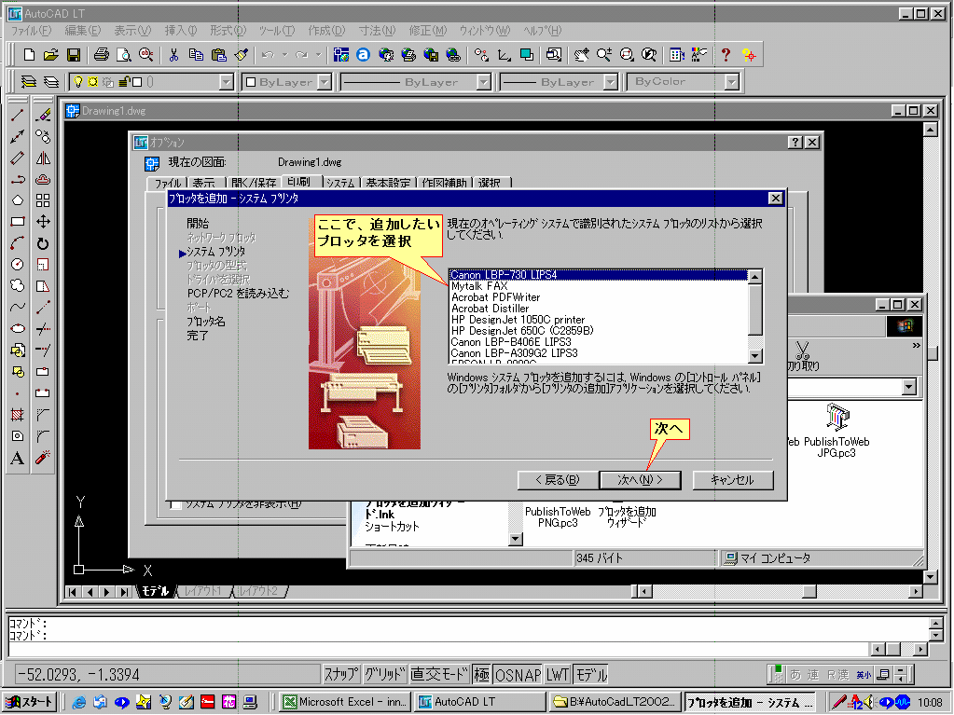This screenshot has width=954, height=715.
Task: Select the Arc draw tool
Action: click(x=18, y=243)
